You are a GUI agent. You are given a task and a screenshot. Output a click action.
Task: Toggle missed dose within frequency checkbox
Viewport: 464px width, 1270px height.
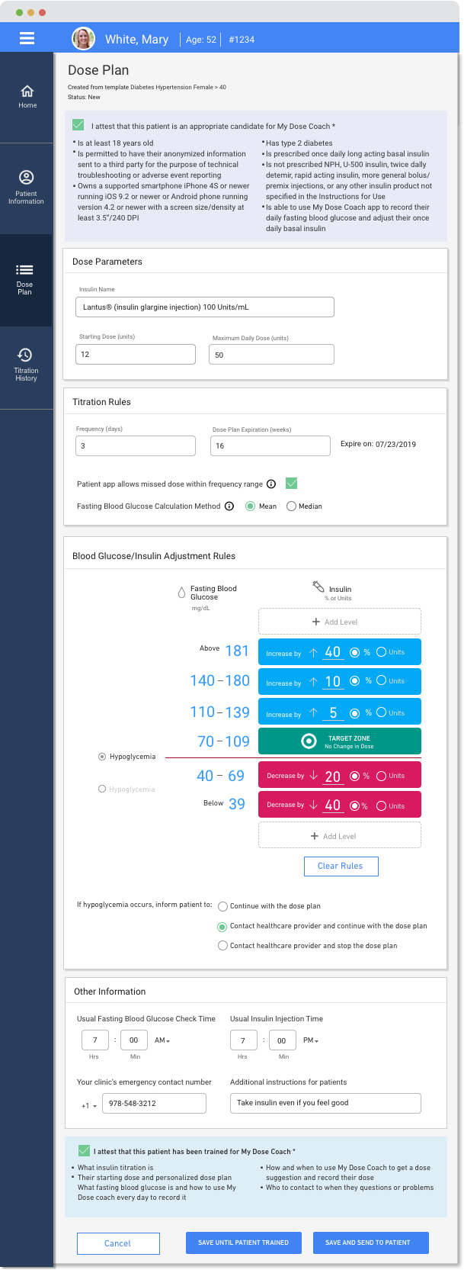point(291,484)
